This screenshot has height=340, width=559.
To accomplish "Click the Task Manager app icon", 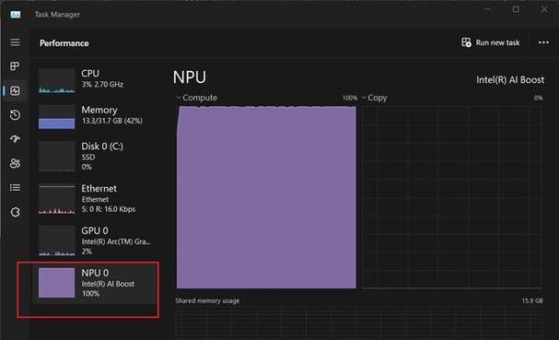I will point(16,15).
